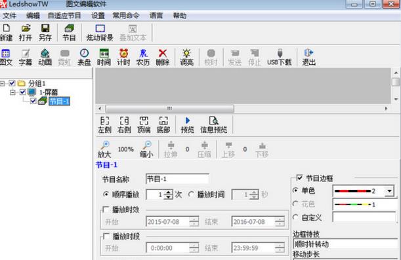Add a program with the 节目 icon
This screenshot has height=260, width=401.
70,33
